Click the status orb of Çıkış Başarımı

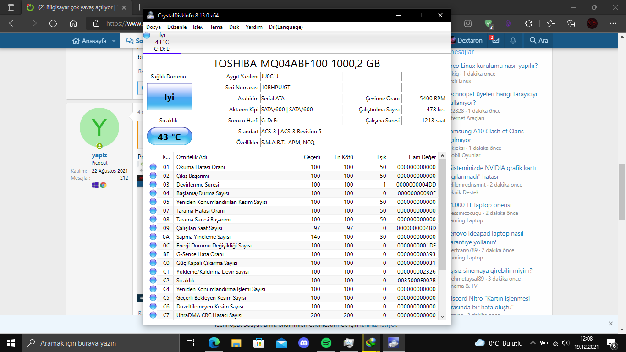(153, 176)
